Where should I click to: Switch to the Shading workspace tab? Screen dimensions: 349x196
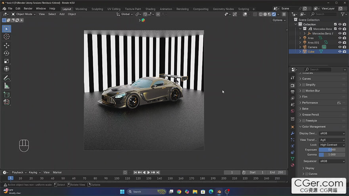pos(150,9)
